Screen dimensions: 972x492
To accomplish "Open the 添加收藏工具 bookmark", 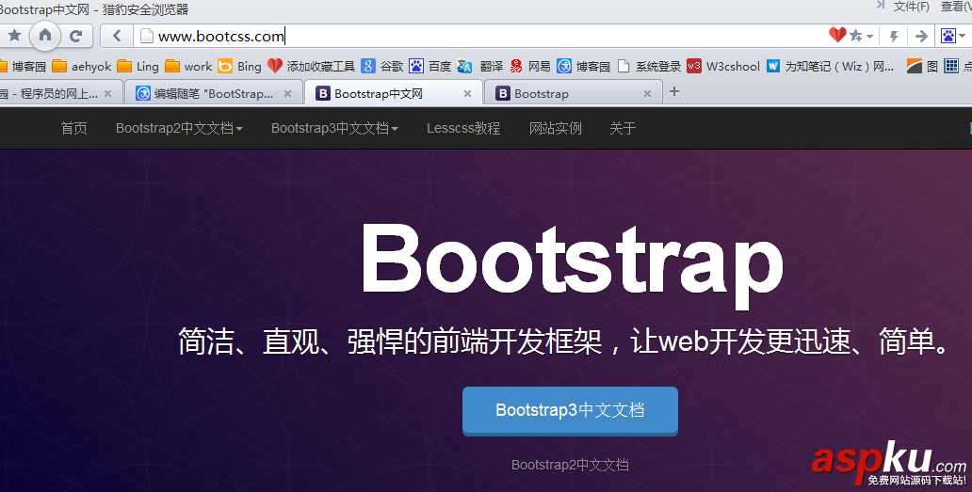I will (311, 66).
